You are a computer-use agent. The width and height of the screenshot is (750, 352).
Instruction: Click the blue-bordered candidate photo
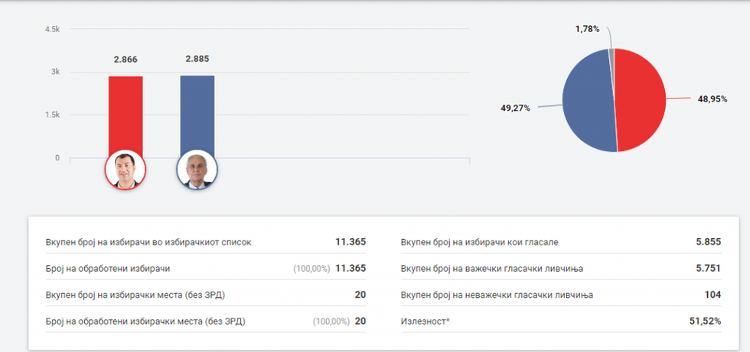197,170
